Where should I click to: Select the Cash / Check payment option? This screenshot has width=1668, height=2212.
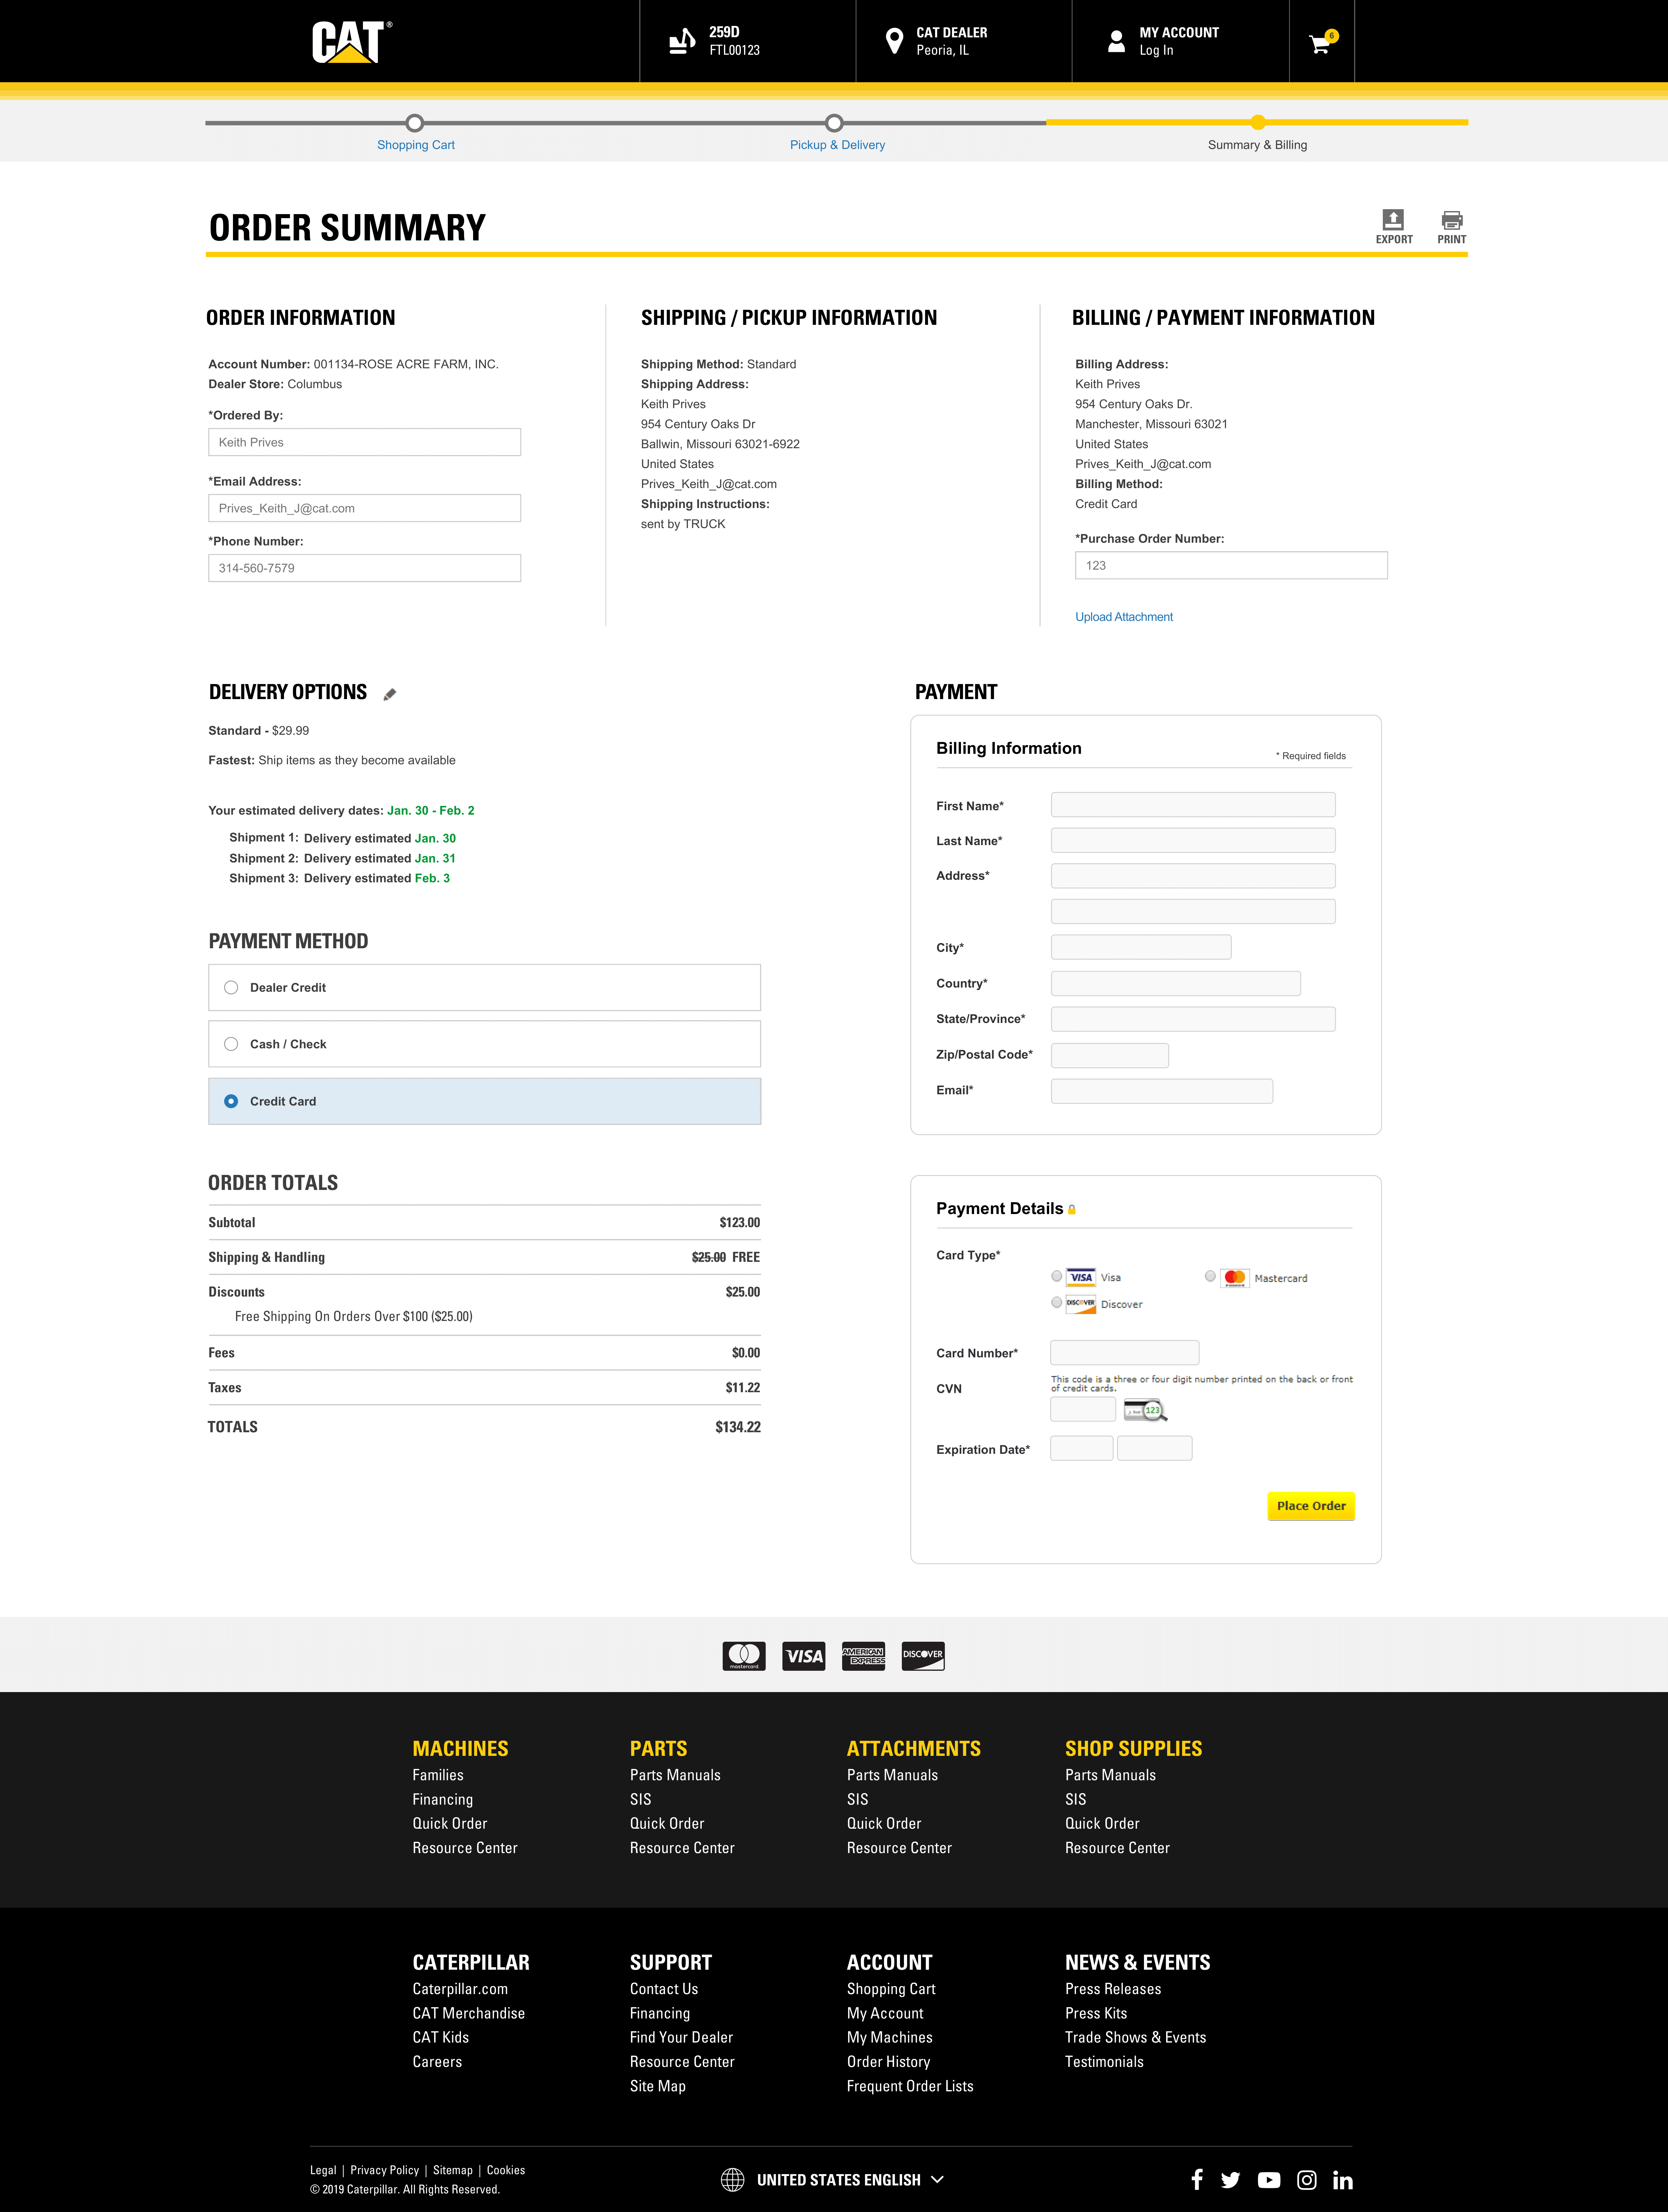231,1044
